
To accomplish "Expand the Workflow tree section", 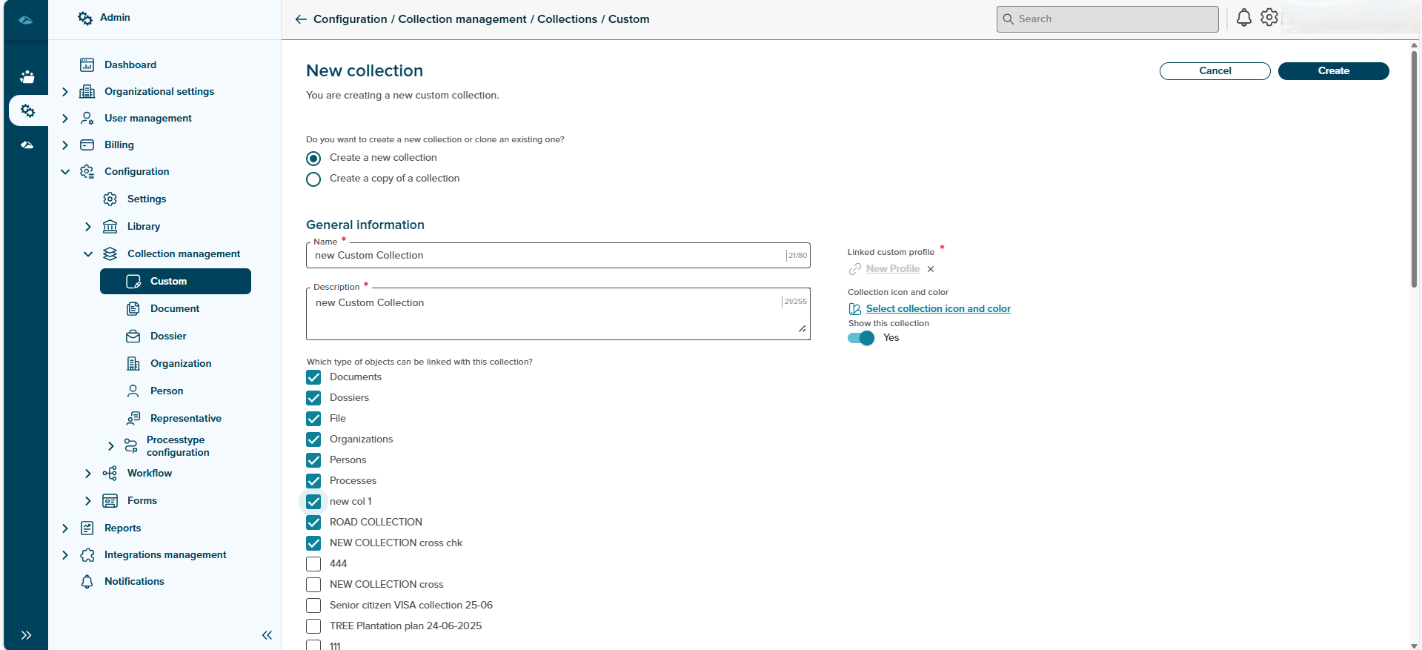I will point(88,474).
